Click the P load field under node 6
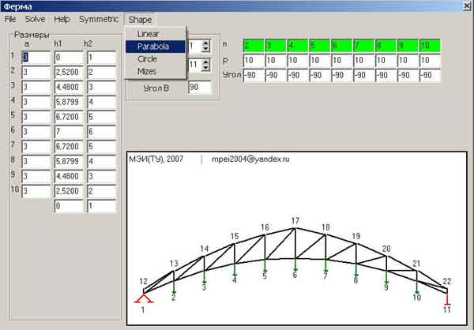474x330 pixels. pyautogui.click(x=341, y=61)
